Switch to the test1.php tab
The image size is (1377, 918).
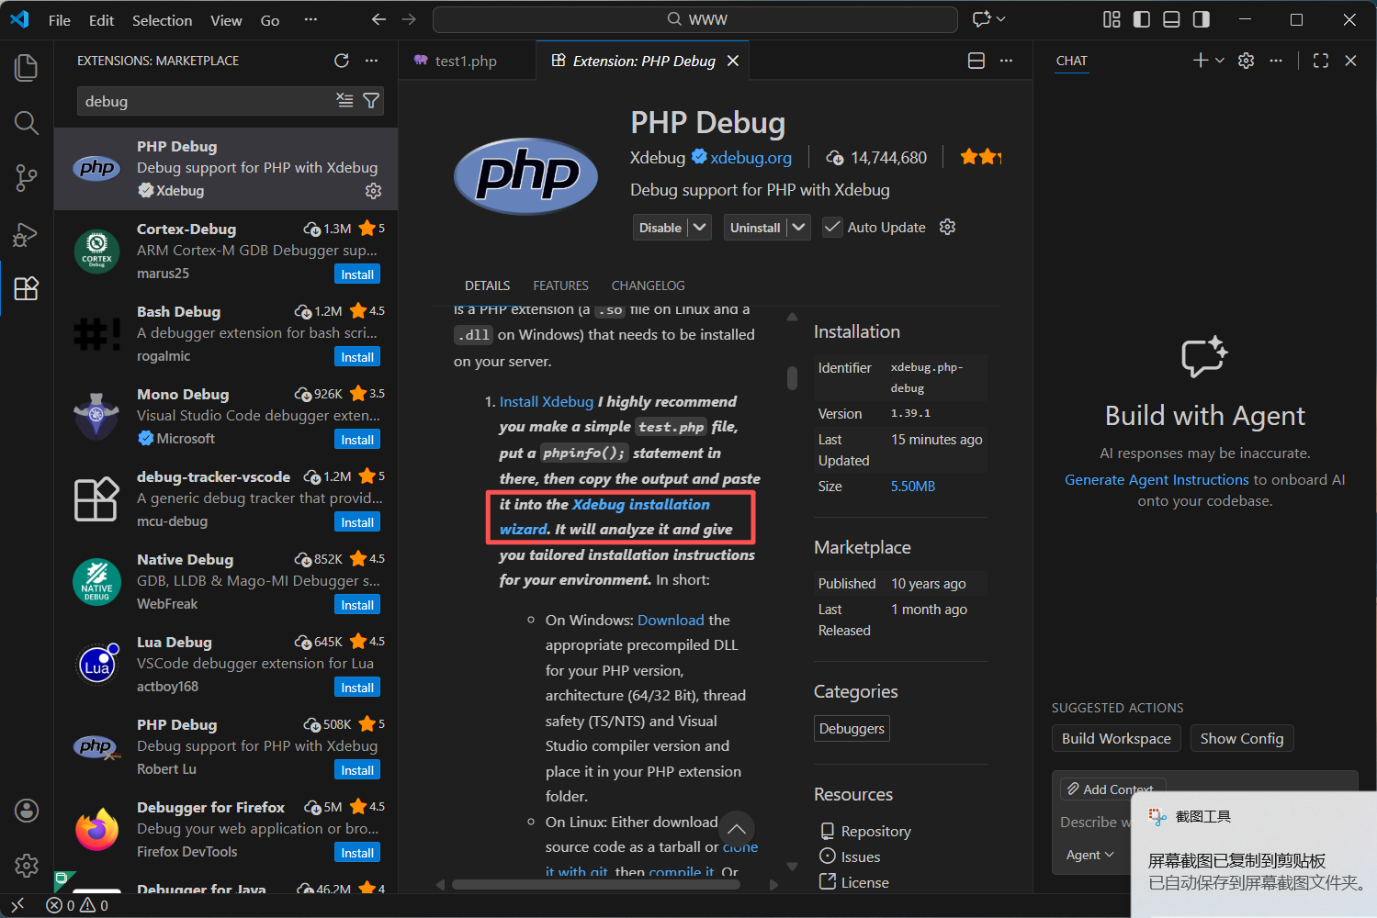coord(467,61)
